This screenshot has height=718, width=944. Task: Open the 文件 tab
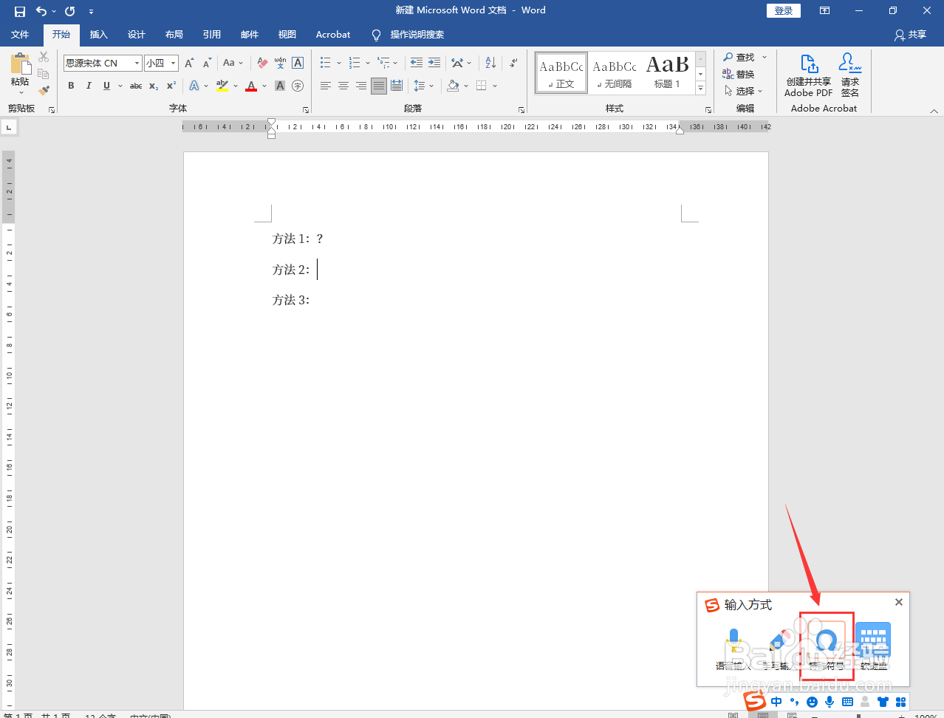point(20,35)
